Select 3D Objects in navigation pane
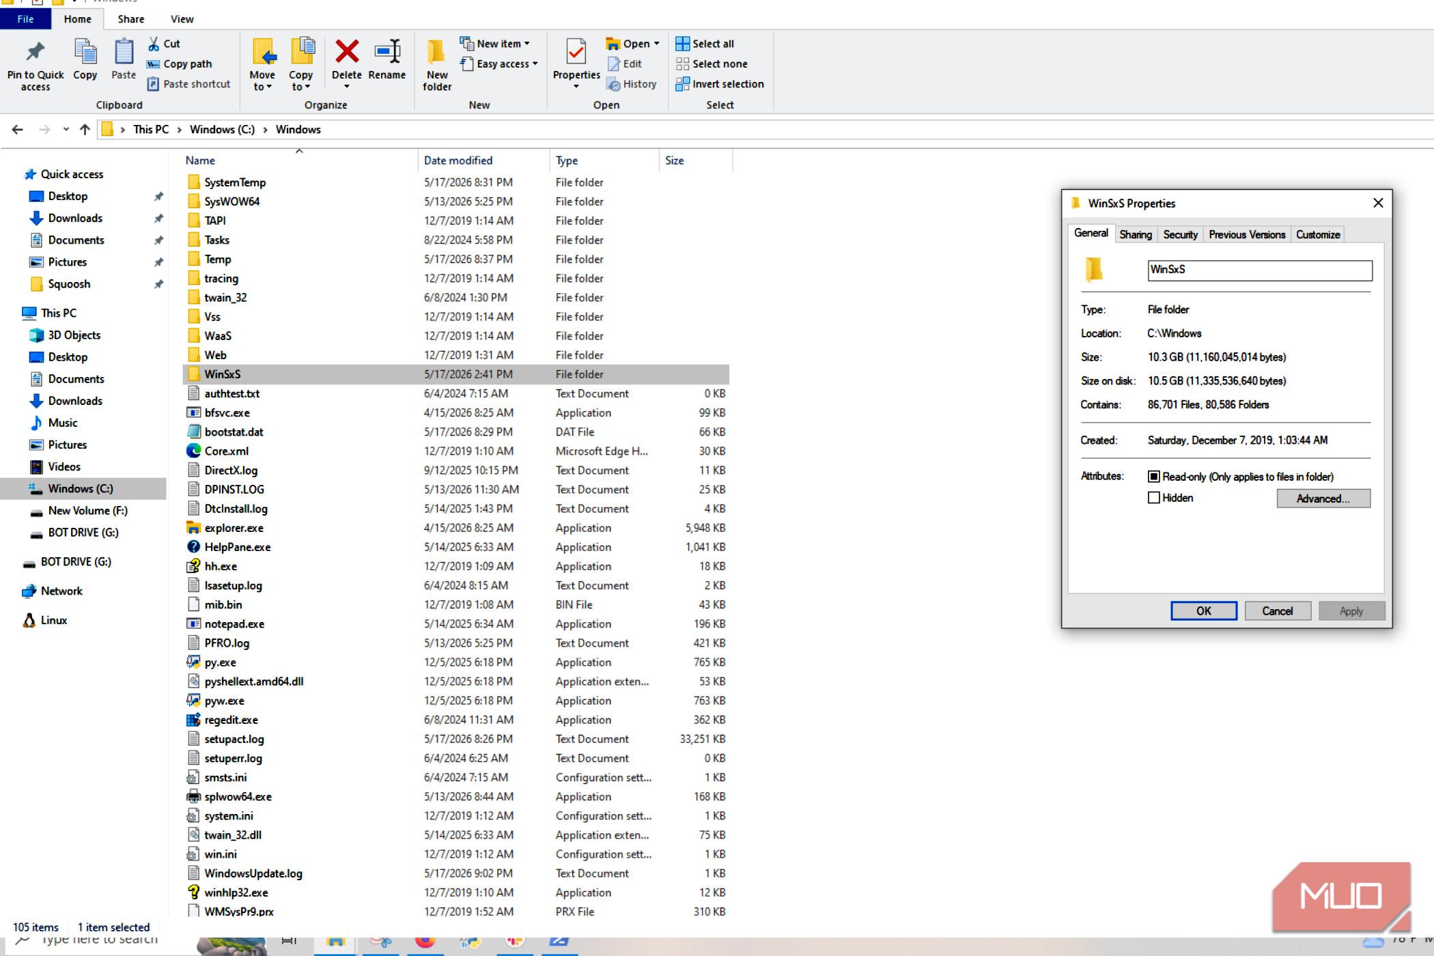The width and height of the screenshot is (1434, 956). click(x=74, y=335)
